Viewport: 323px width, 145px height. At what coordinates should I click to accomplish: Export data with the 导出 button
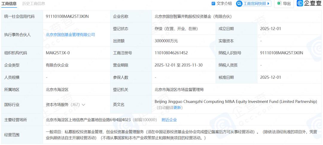[284, 4]
